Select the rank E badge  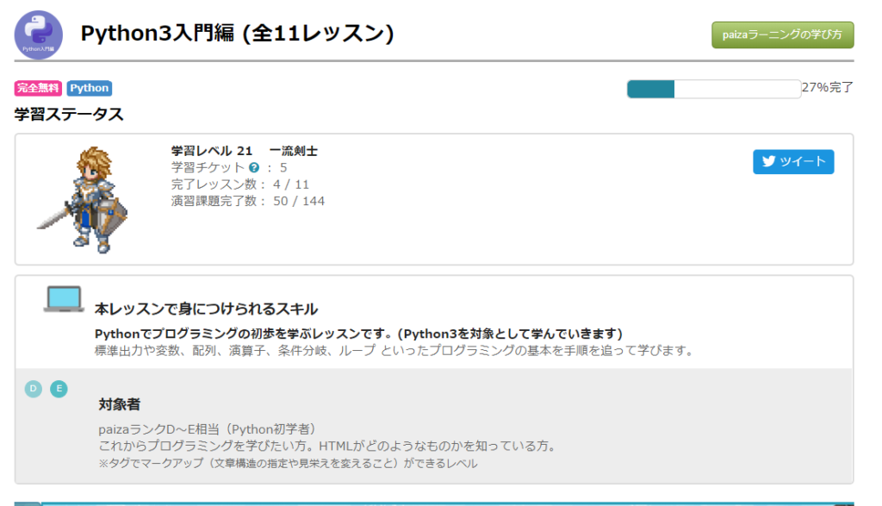(x=59, y=389)
